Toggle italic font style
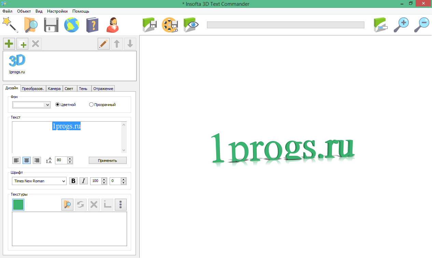 coord(84,181)
